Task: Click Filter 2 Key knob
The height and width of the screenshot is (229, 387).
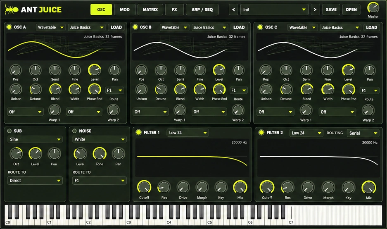Action: tap(348, 187)
